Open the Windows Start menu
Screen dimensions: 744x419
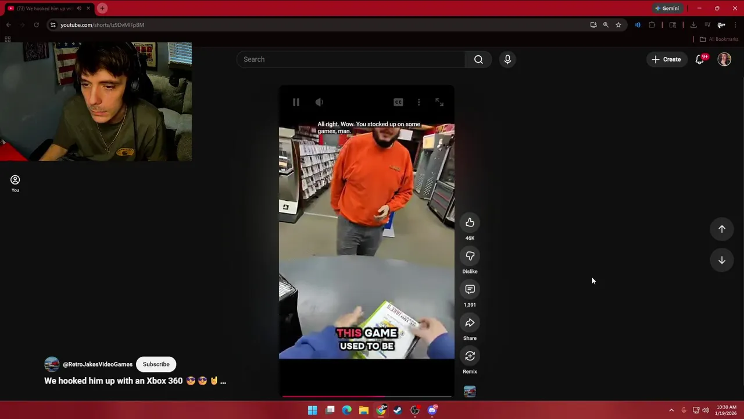[x=312, y=410]
